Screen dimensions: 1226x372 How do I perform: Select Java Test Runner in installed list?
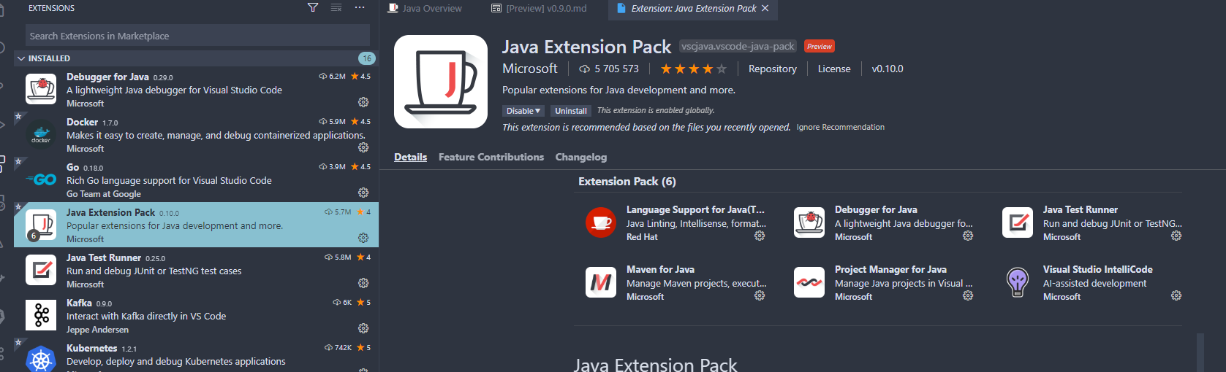[x=196, y=270]
